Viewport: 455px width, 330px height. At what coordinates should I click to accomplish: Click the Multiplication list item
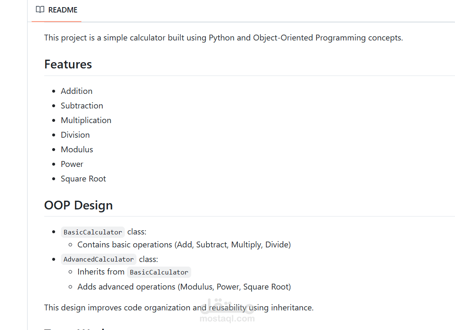point(86,120)
